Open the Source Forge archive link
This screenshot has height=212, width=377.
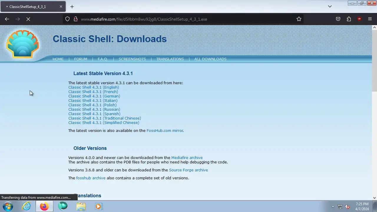click(x=188, y=170)
